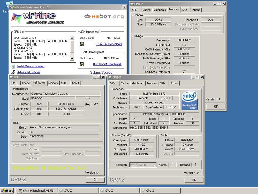Close the CPU-Z CPU window
This screenshot has height=194, width=258.
click(202, 77)
